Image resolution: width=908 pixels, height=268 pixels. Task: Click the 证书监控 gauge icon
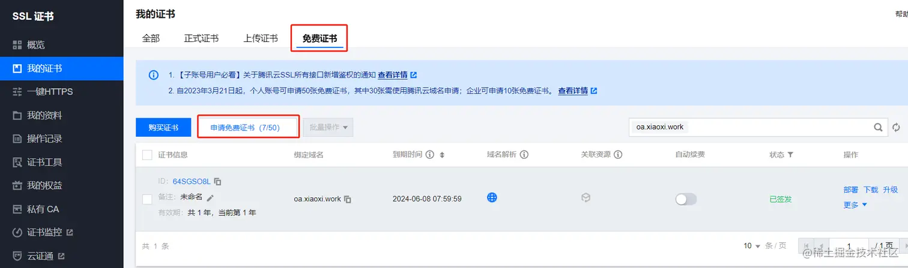[17, 232]
